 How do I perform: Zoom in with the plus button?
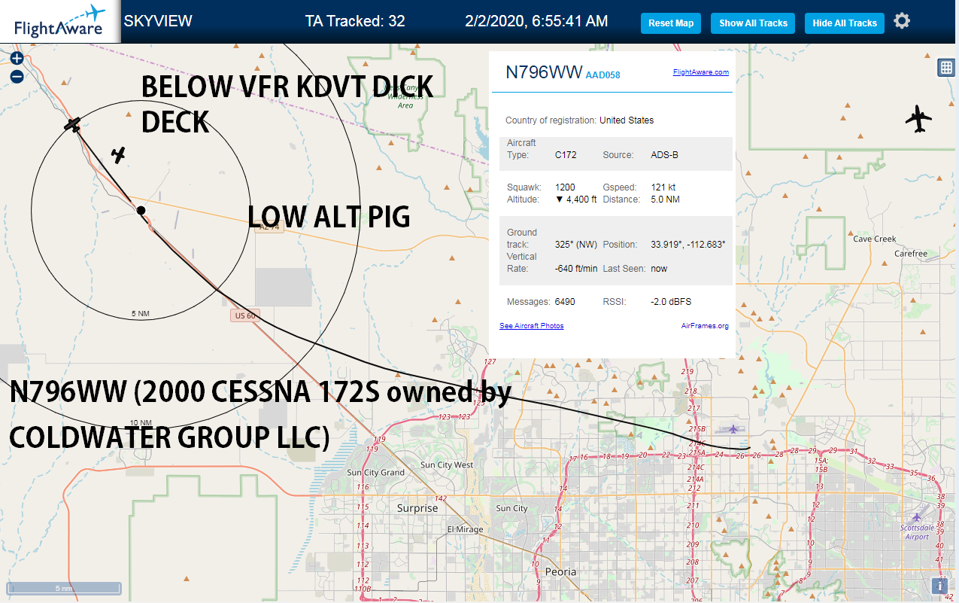click(x=17, y=59)
